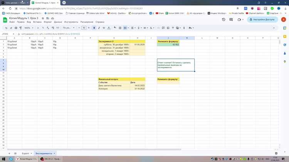Insert a comment via toolbar
This screenshot has height=162, width=289.
tap(163, 28)
